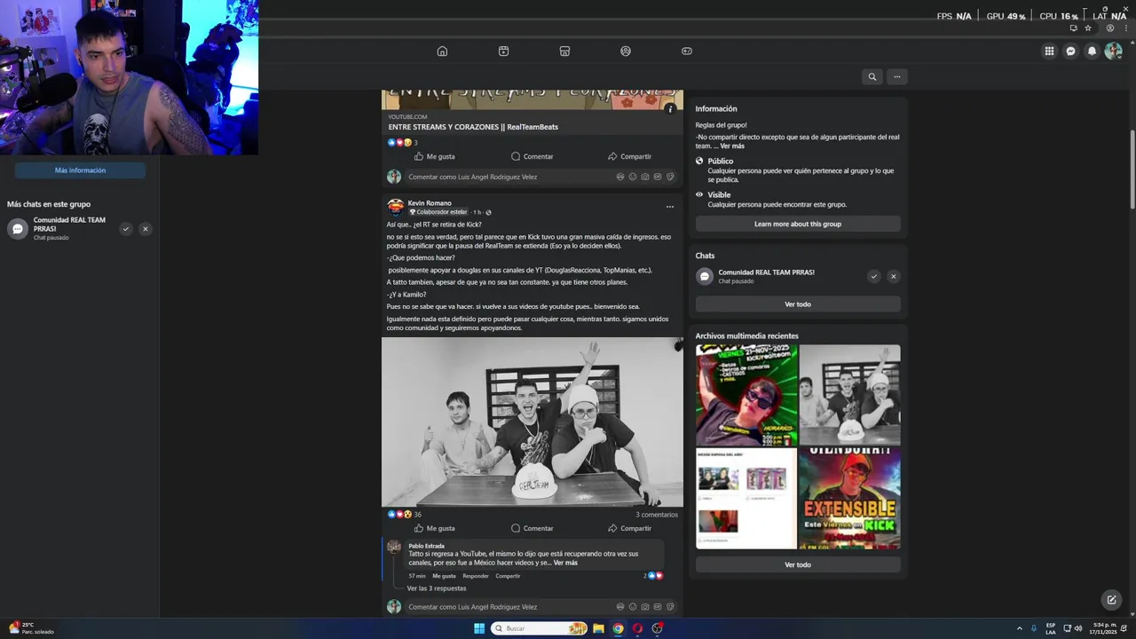Open File Explorer from the taskbar
This screenshot has width=1136, height=639.
598,628
